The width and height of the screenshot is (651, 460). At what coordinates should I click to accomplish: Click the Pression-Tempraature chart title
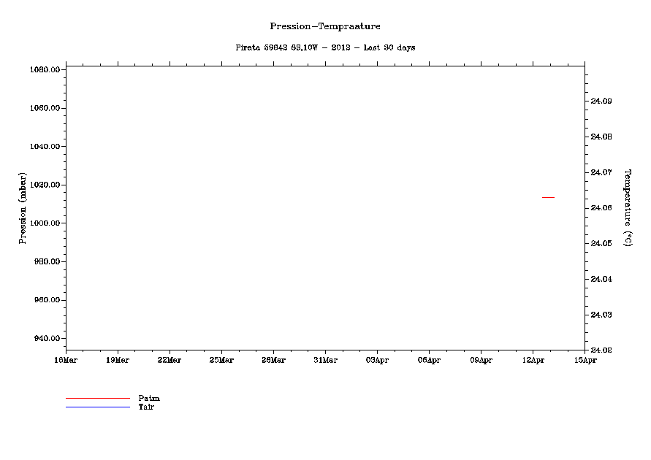[x=325, y=26]
